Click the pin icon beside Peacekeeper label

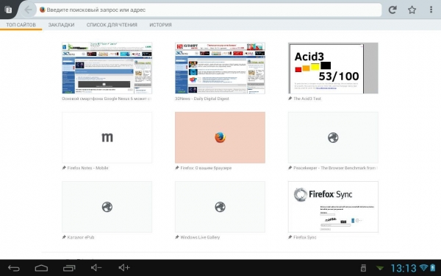click(x=290, y=168)
